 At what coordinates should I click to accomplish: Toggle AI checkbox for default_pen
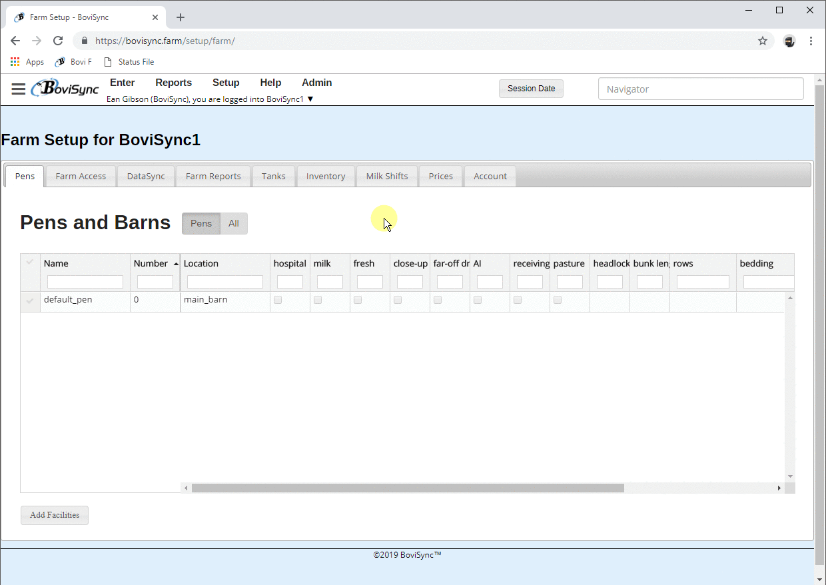click(x=478, y=300)
